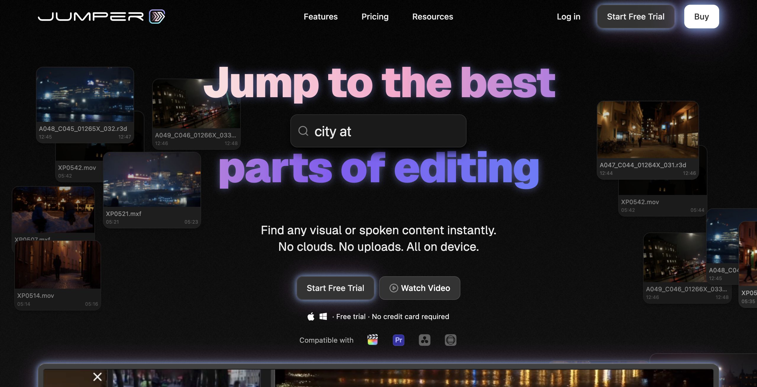
Task: Open the XP0521.mxf clip thumbnail
Action: coord(152,180)
